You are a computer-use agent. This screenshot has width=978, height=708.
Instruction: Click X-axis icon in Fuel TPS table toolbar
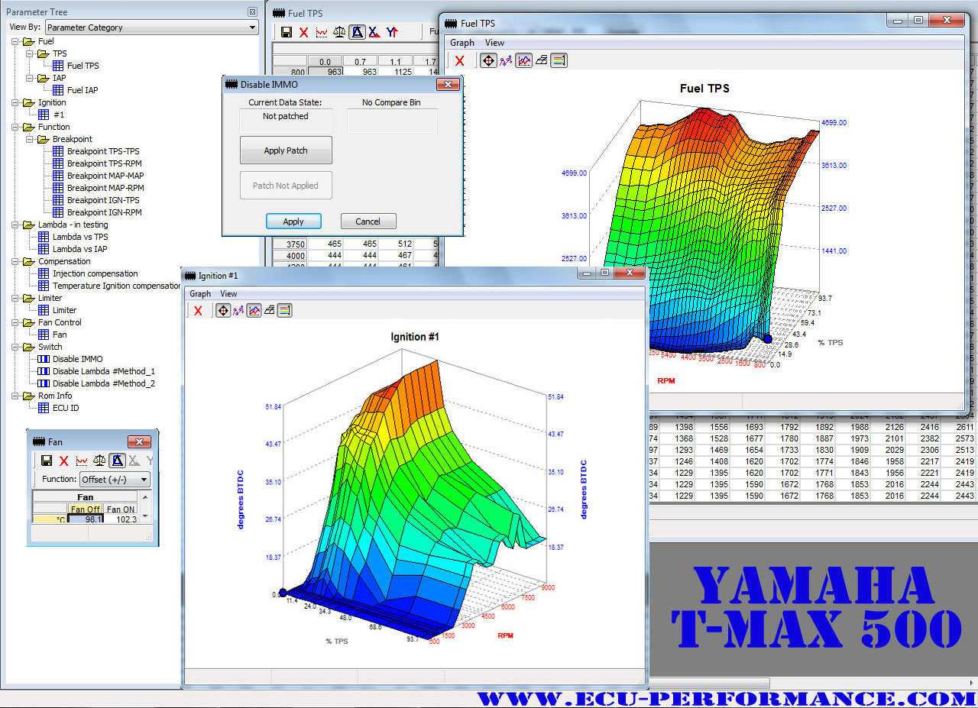[374, 32]
